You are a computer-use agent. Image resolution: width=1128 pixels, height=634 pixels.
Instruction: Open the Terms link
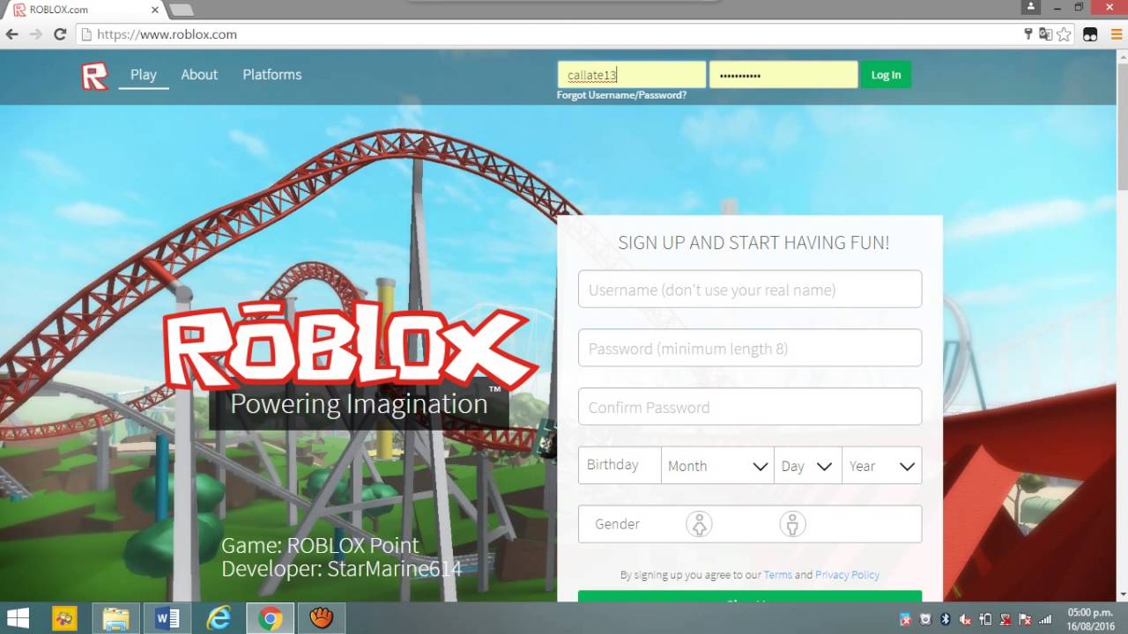777,575
